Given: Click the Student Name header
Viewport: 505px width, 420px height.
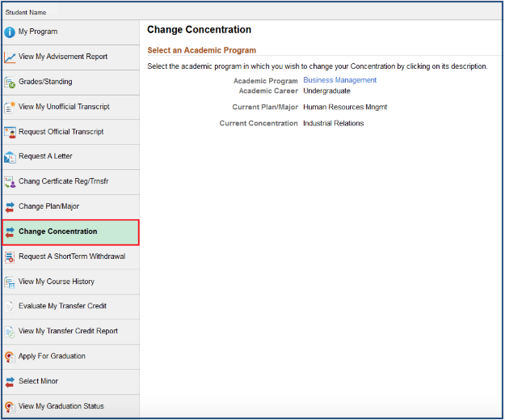Looking at the screenshot, I should coord(26,12).
